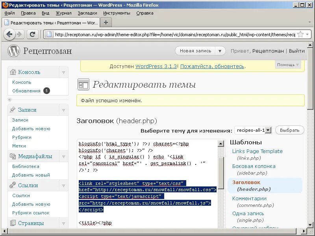This screenshot has height=236, width=315.
Task: Open the Помощь help dropdown
Action: click(x=288, y=65)
